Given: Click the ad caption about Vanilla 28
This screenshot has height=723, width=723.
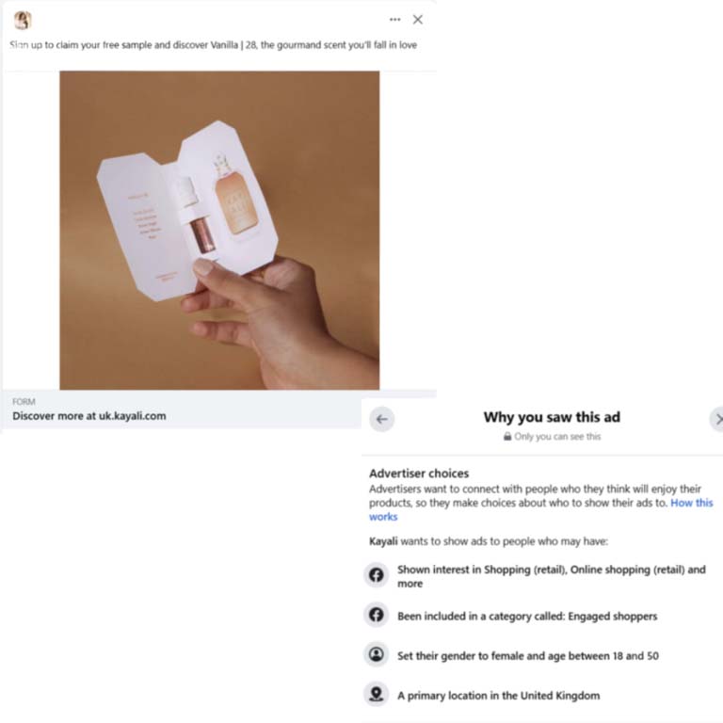Looking at the screenshot, I should click(x=214, y=45).
